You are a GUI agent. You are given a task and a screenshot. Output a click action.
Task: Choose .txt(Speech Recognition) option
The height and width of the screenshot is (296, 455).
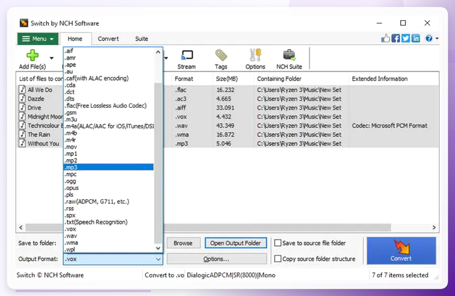(x=108, y=222)
